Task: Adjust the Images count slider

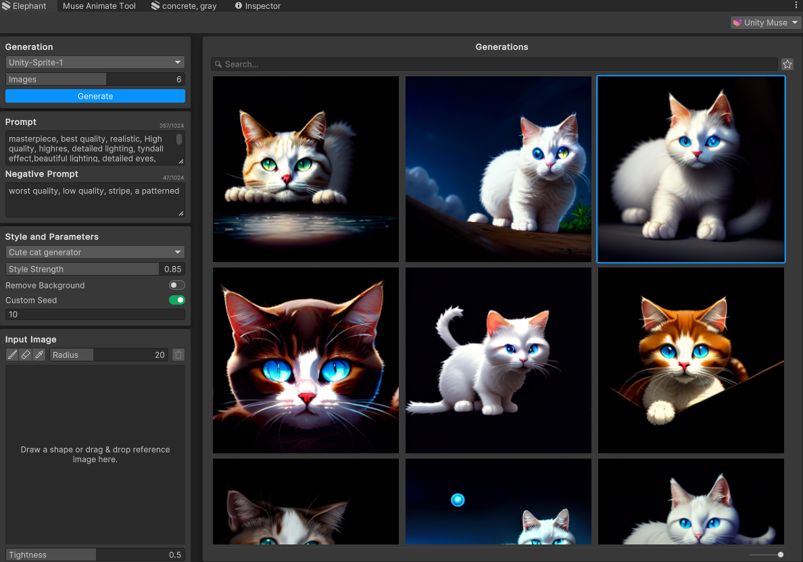Action: 95,79
